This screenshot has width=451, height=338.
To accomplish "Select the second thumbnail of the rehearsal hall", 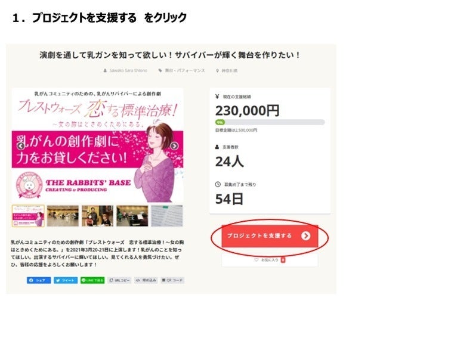I will [63, 216].
